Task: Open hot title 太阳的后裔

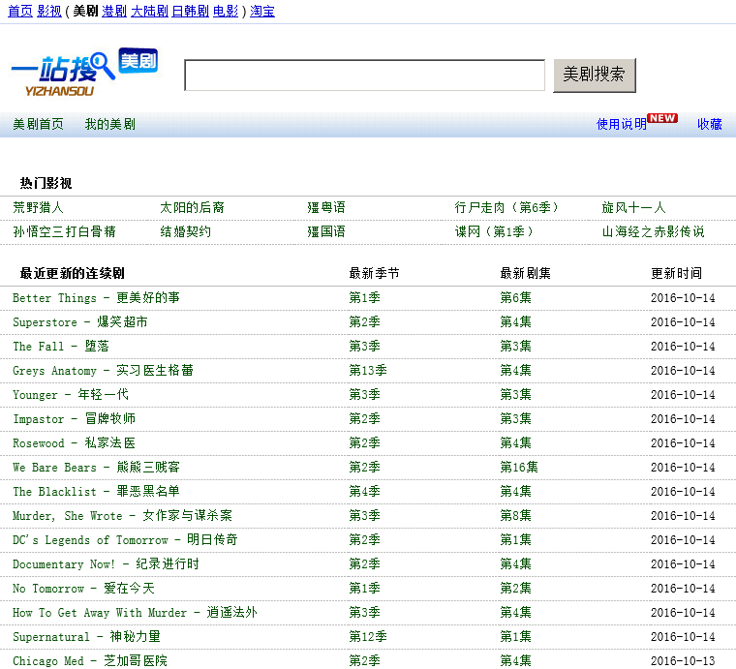Action: pyautogui.click(x=192, y=207)
